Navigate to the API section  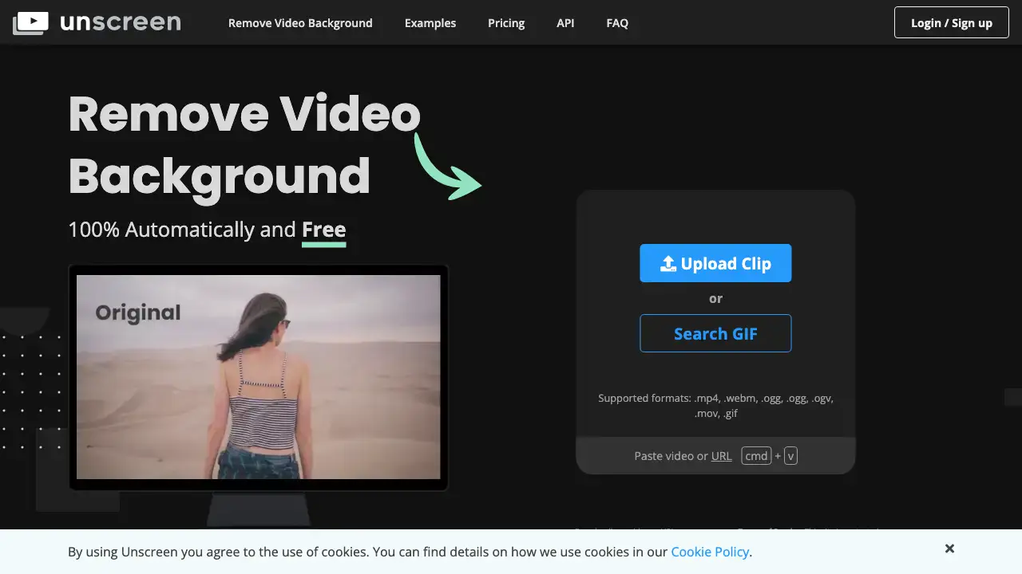565,23
